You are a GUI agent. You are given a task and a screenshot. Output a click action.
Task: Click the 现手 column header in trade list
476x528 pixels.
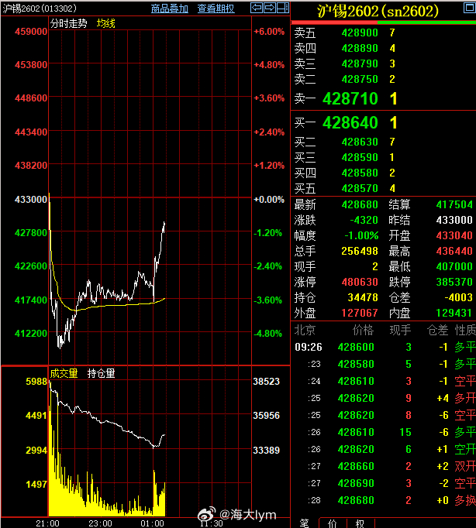click(x=401, y=331)
